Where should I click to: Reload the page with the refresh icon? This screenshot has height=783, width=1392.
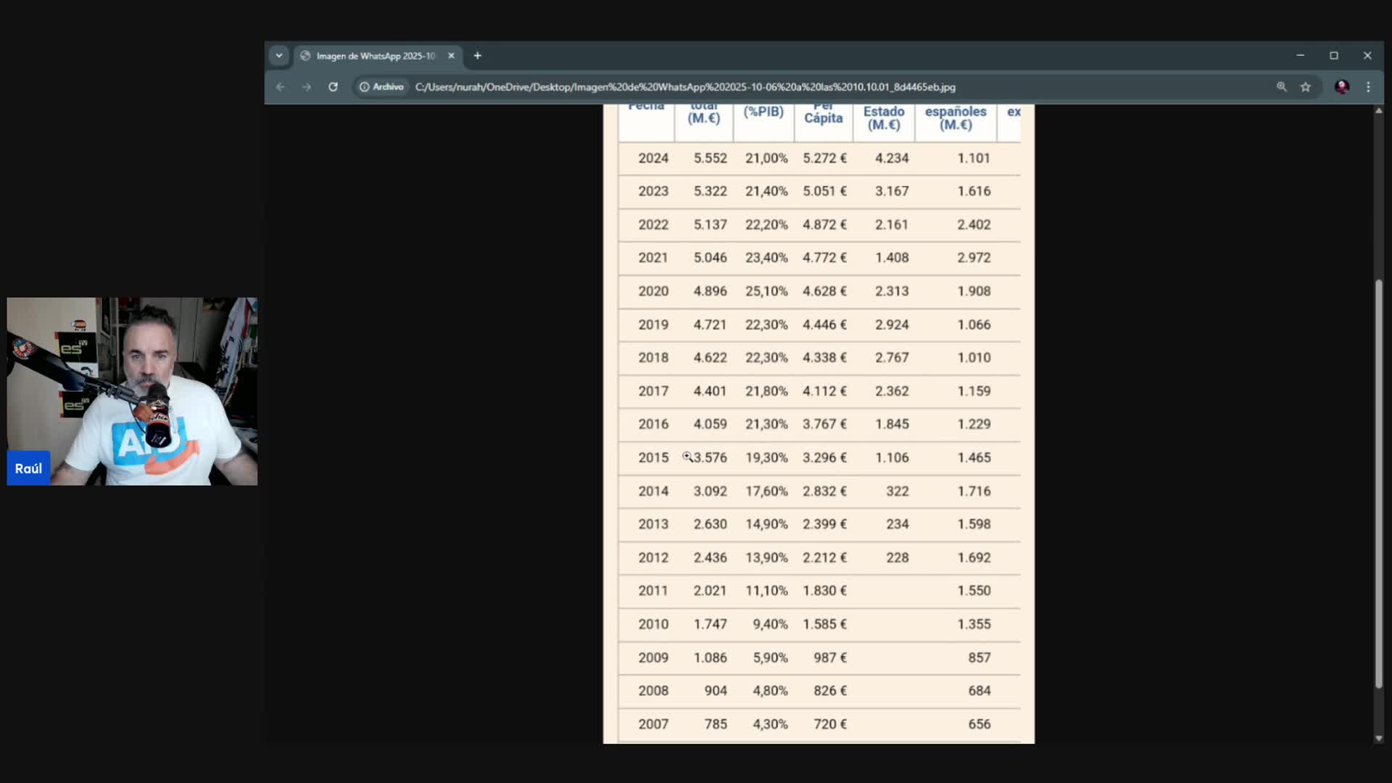333,87
